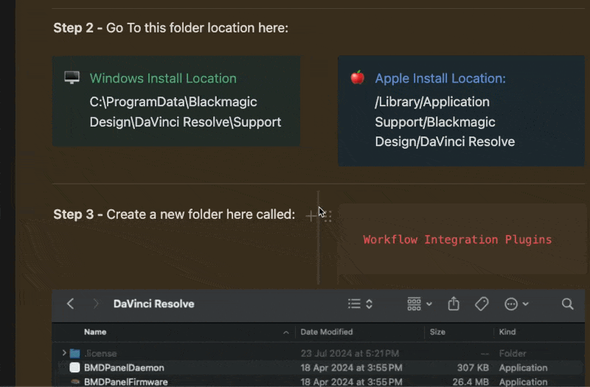Change Finder list view mode
Image resolution: width=590 pixels, height=387 pixels.
(x=360, y=304)
